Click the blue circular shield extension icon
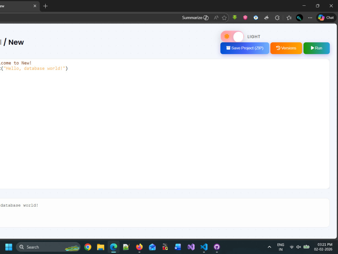Image resolution: width=338 pixels, height=254 pixels. pyautogui.click(x=256, y=18)
